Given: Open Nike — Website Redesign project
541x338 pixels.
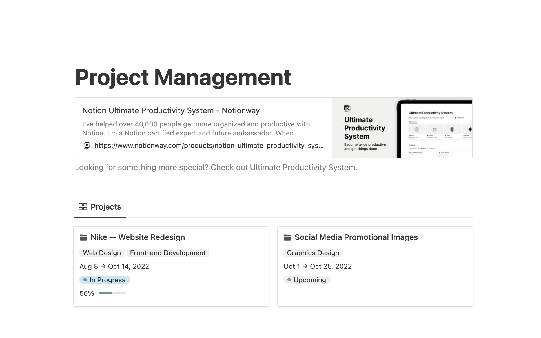Looking at the screenshot, I should [x=138, y=237].
